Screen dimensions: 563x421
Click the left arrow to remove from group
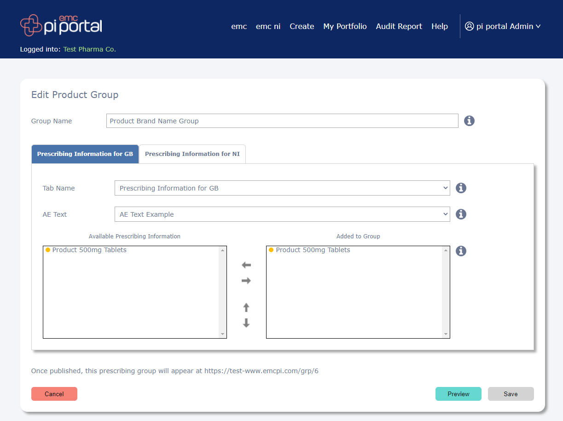click(x=246, y=265)
